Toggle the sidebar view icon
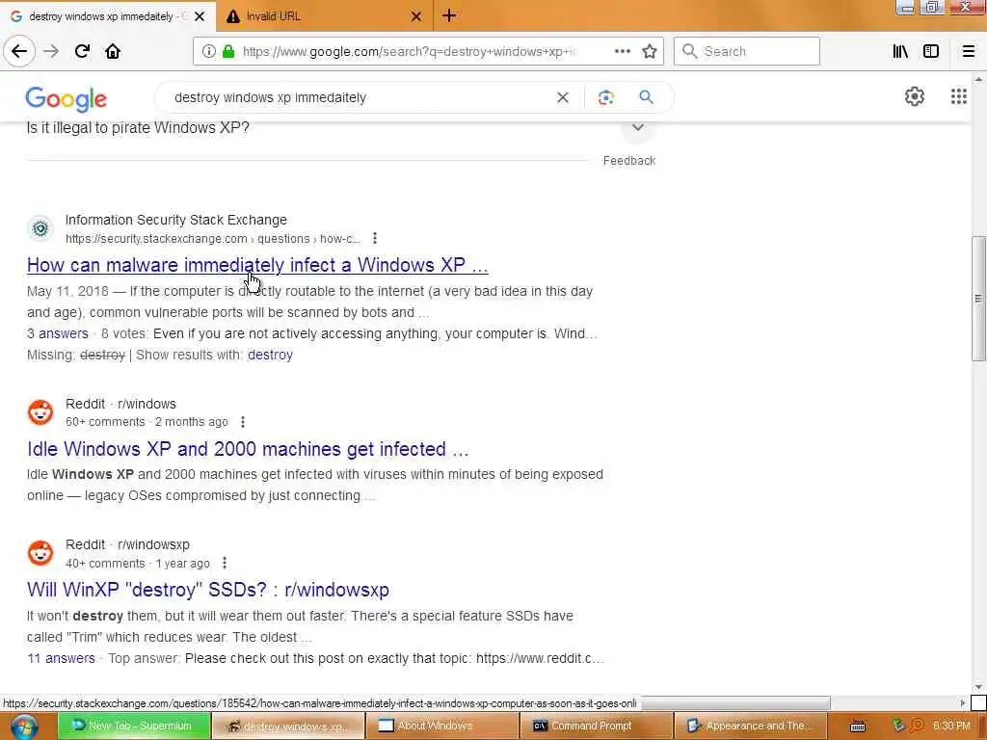Image resolution: width=987 pixels, height=740 pixels. tap(931, 51)
